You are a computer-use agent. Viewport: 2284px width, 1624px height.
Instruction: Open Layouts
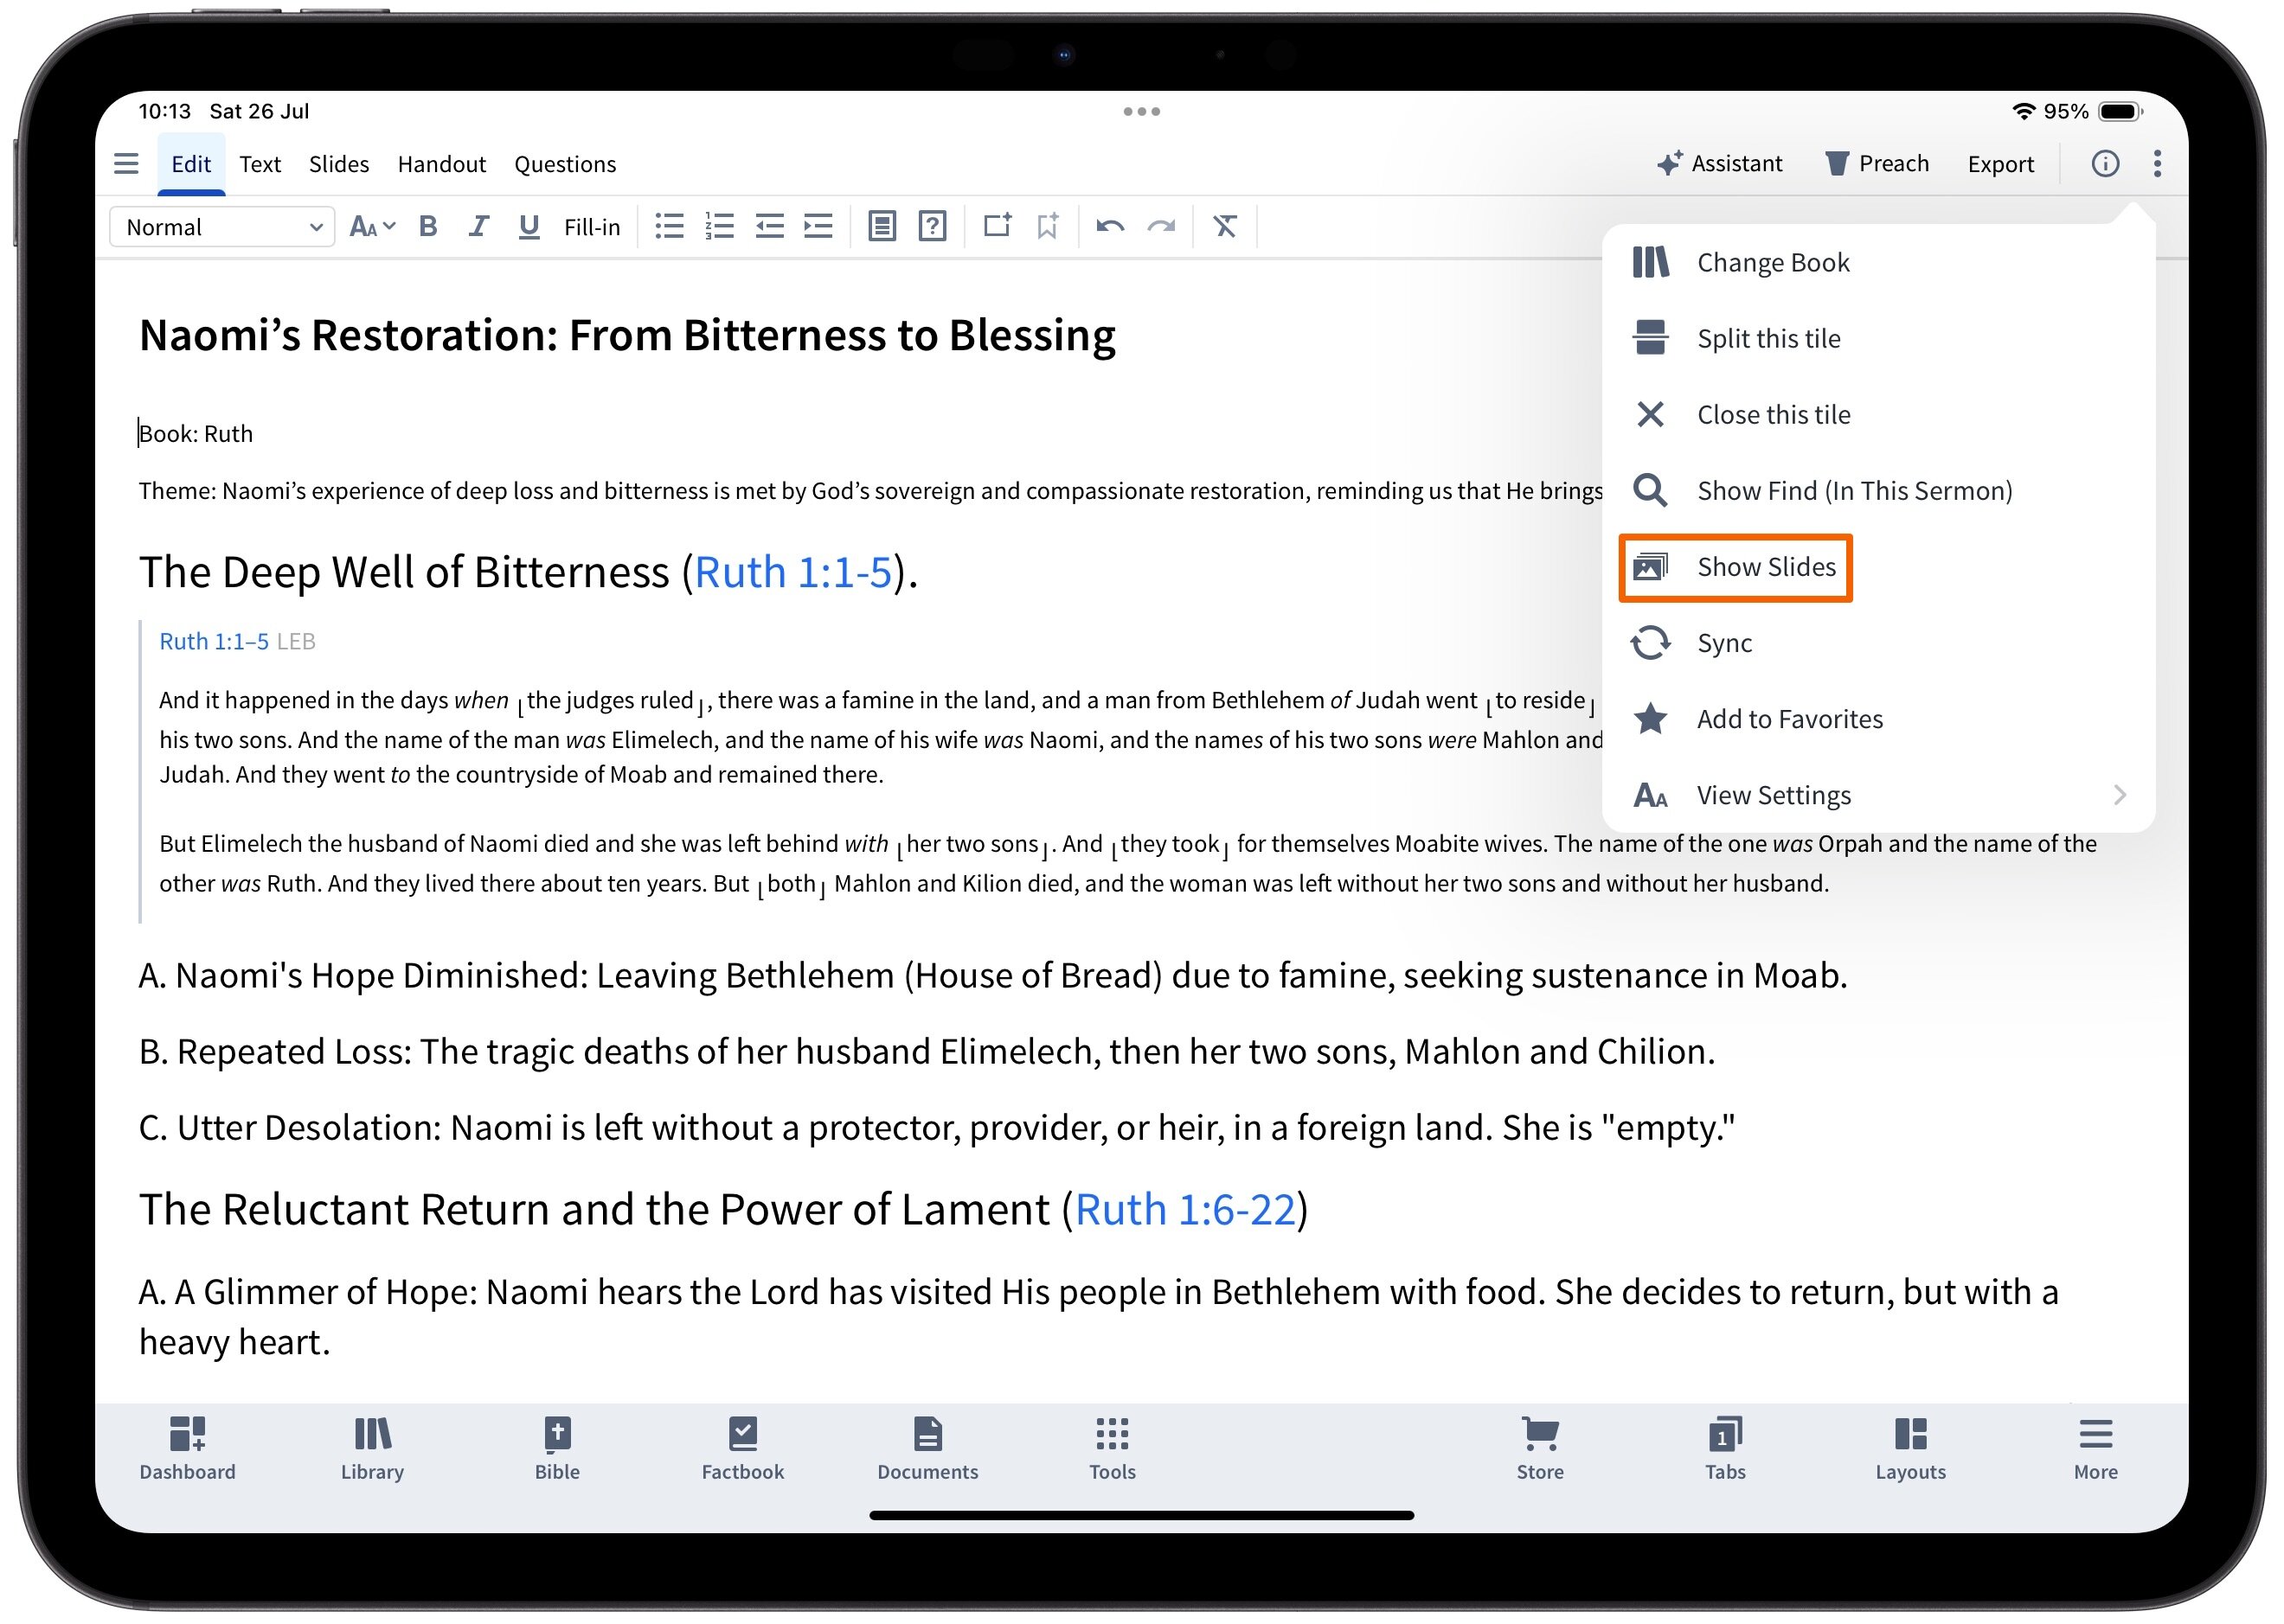click(x=1910, y=1448)
